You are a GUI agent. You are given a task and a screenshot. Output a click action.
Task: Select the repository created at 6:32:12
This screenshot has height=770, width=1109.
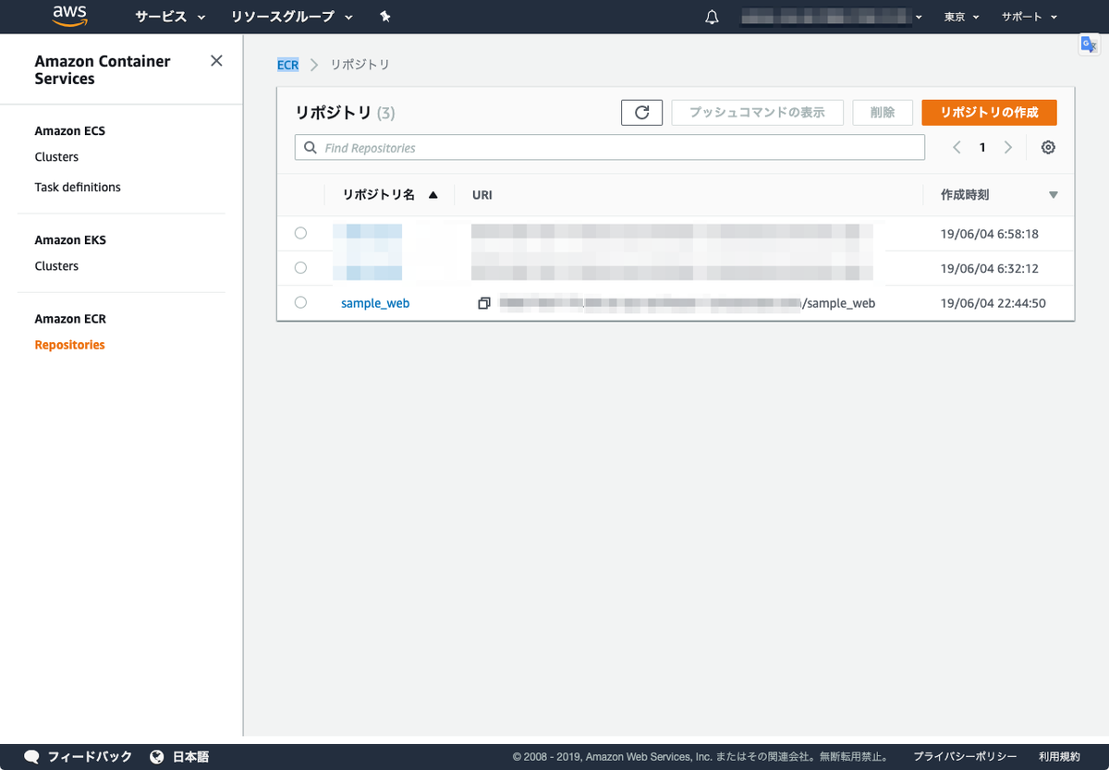click(300, 267)
